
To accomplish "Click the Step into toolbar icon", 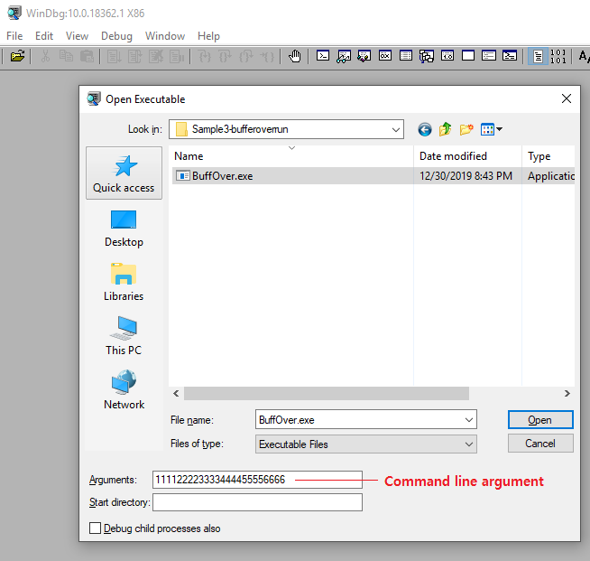I will [x=204, y=56].
